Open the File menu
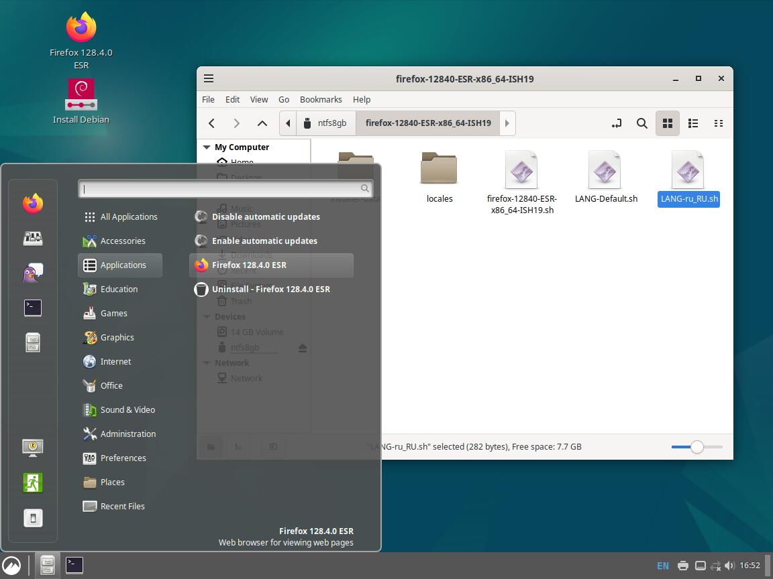 tap(208, 99)
